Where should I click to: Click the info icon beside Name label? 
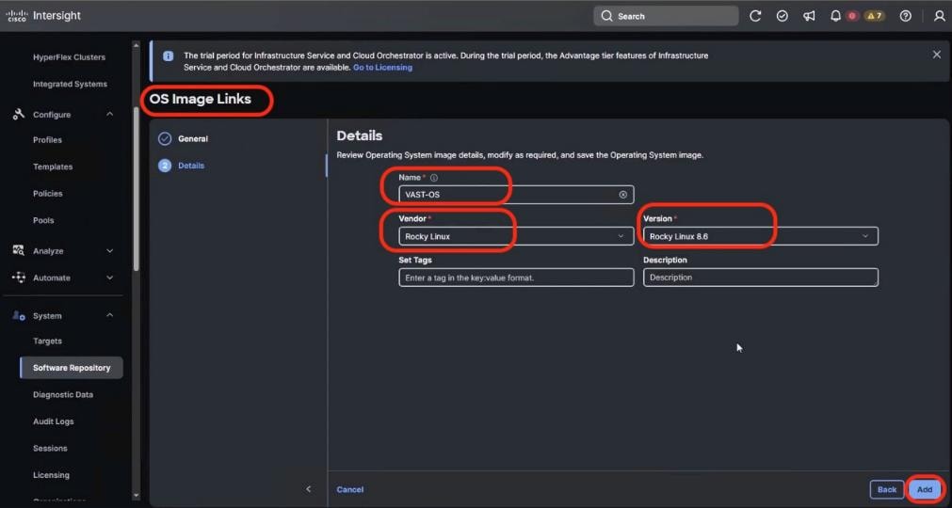433,178
